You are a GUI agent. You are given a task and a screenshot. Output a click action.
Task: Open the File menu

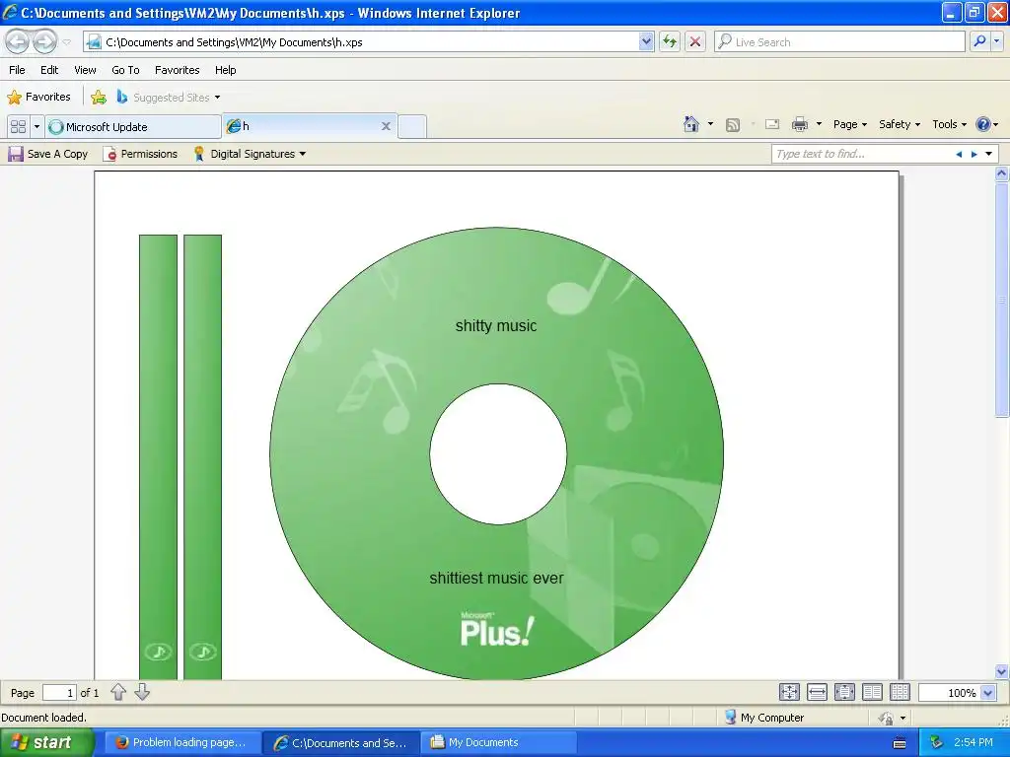[x=17, y=70]
